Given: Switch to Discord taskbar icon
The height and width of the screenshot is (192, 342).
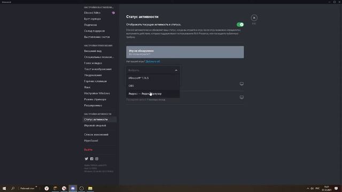Looking at the screenshot, I should (x=73, y=188).
